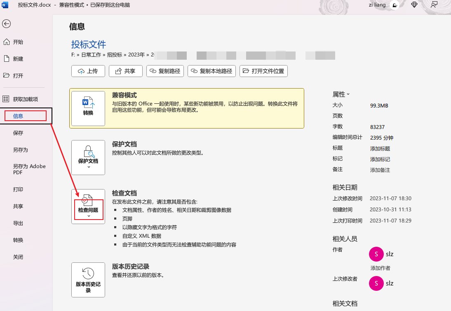
Task: Select Print (打印) in the sidebar
Action: point(18,189)
